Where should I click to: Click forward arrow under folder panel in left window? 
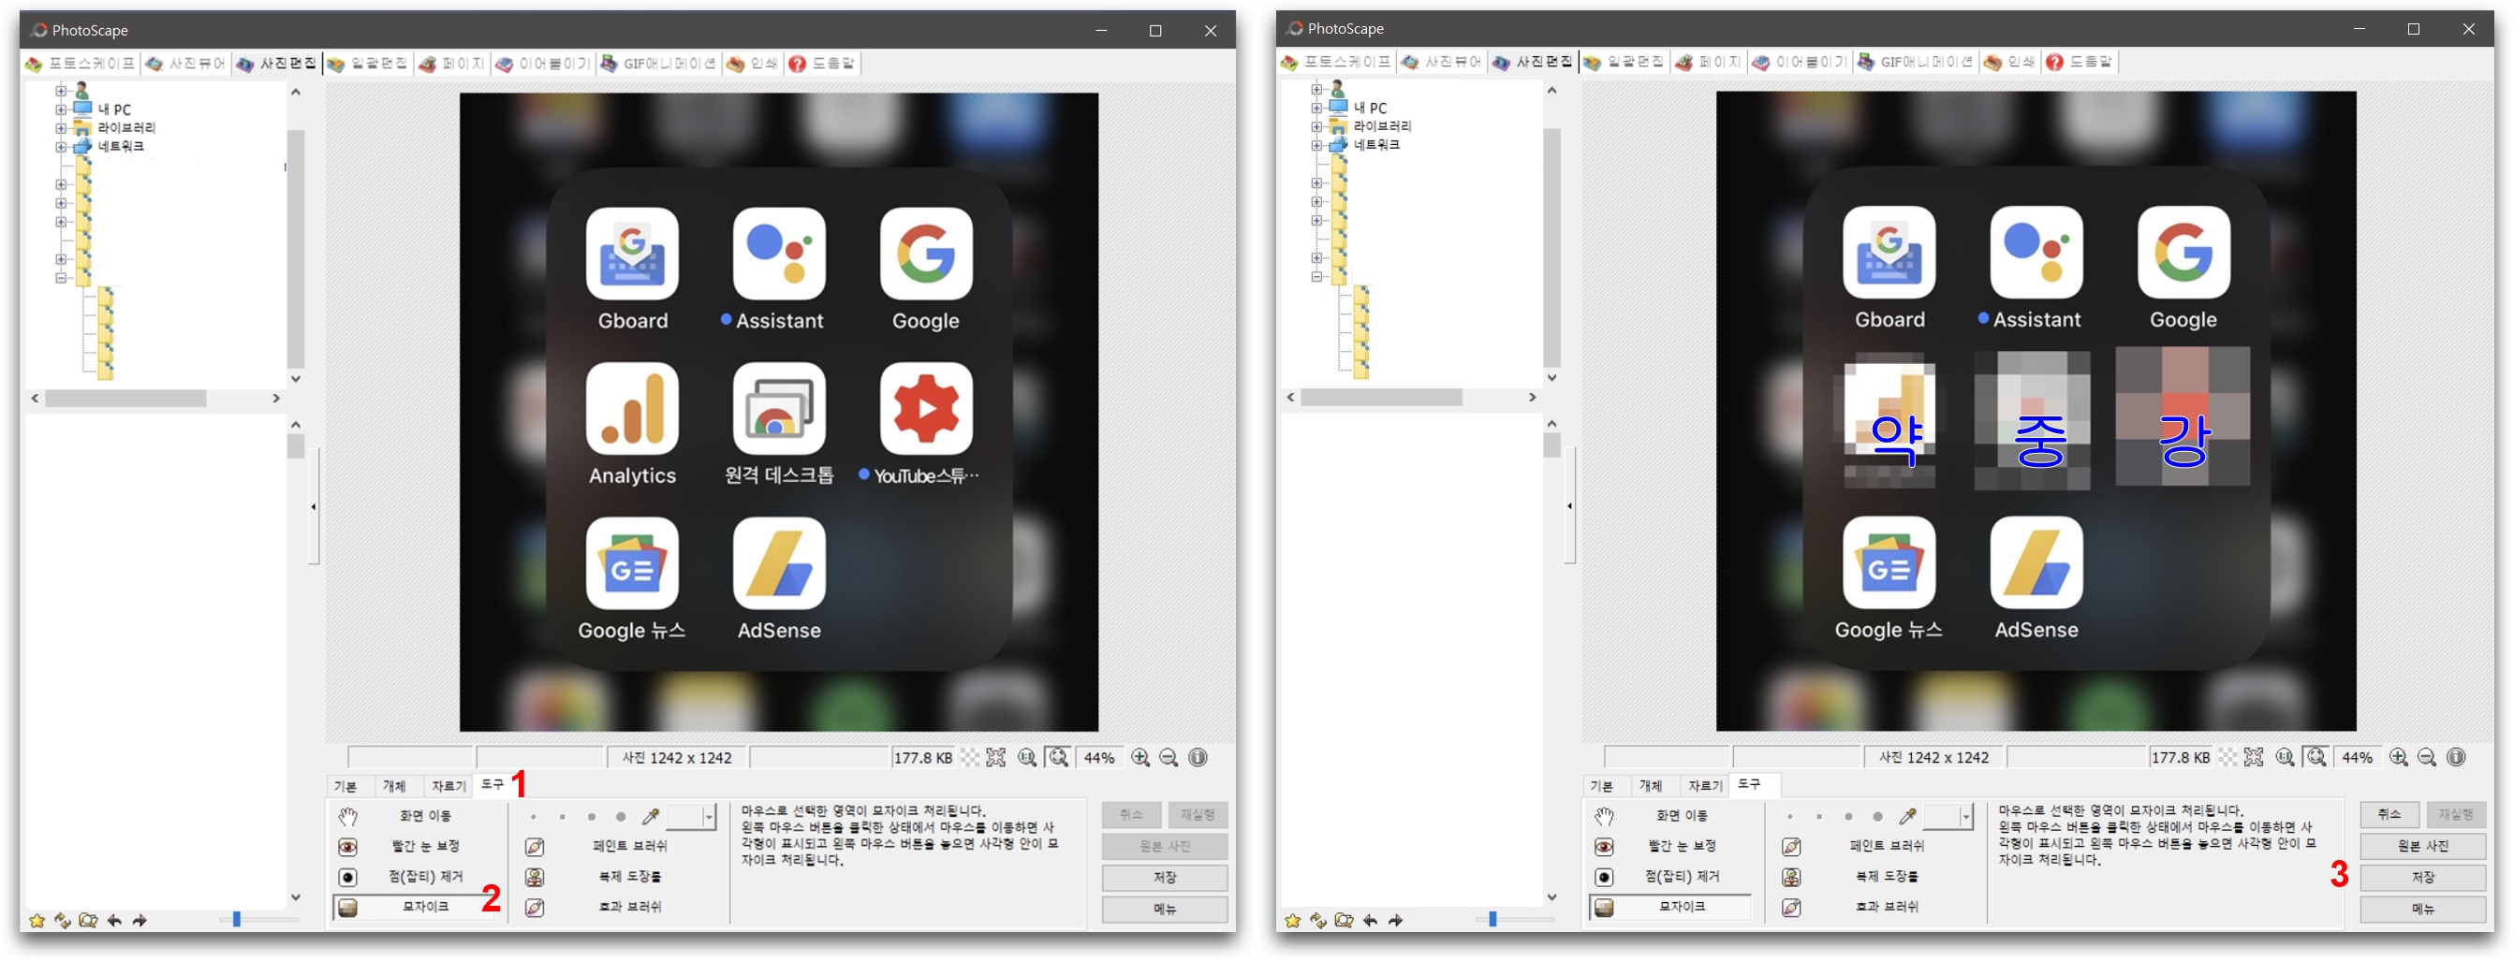pyautogui.click(x=140, y=920)
